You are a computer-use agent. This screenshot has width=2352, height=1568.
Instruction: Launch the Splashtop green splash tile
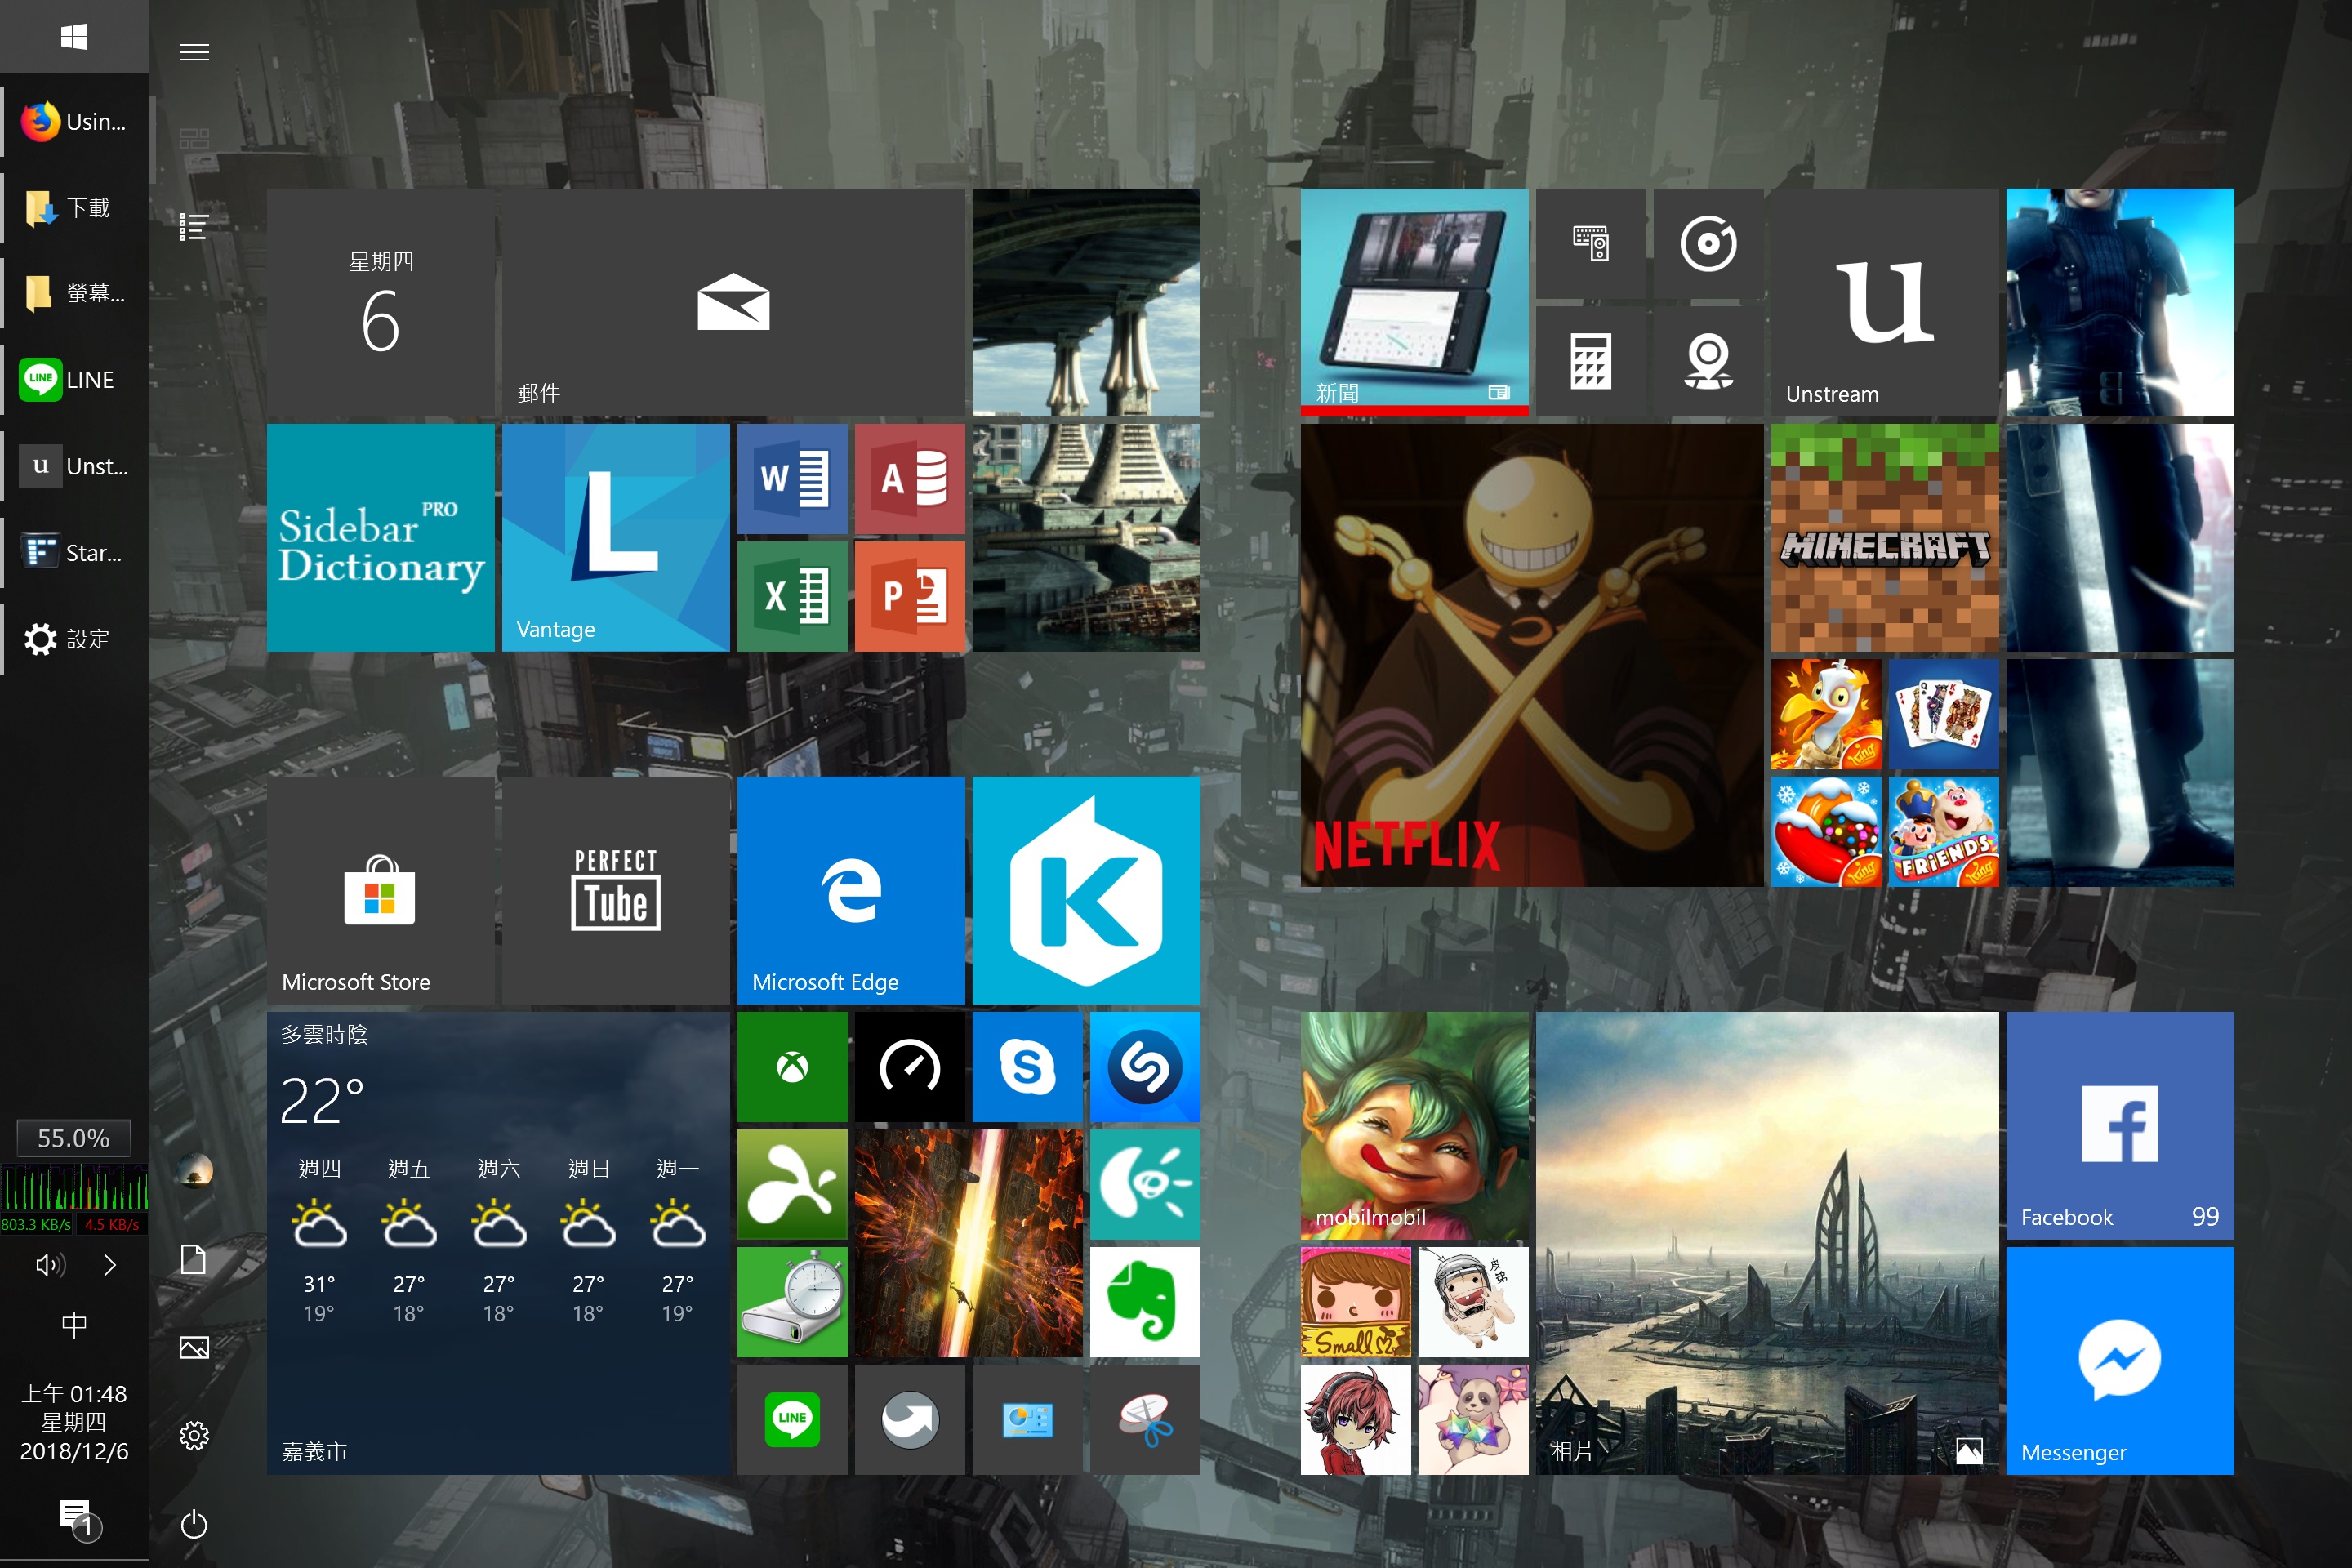792,1184
